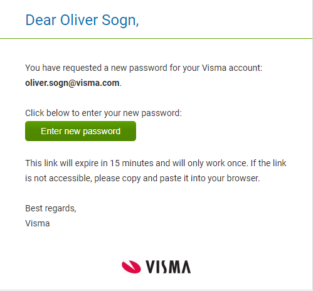Viewport: 313px width, 291px height.
Task: Click the Dear Oliver Sogn heading
Action: point(82,20)
